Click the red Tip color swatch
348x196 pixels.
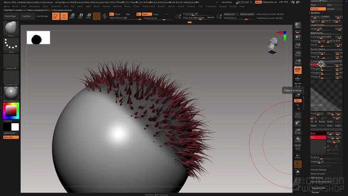pyautogui.click(x=318, y=137)
